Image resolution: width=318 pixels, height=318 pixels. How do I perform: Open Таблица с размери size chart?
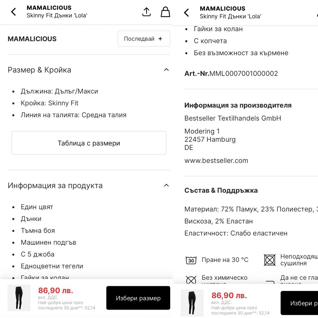[89, 143]
